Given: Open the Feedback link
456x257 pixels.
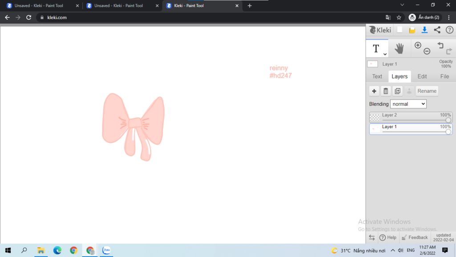Looking at the screenshot, I should [x=415, y=237].
